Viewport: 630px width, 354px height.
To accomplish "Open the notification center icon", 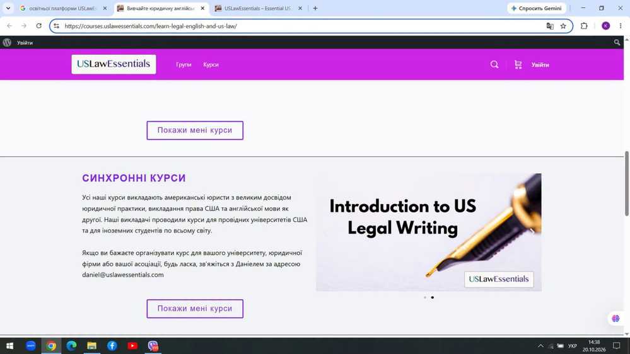I will click(617, 346).
